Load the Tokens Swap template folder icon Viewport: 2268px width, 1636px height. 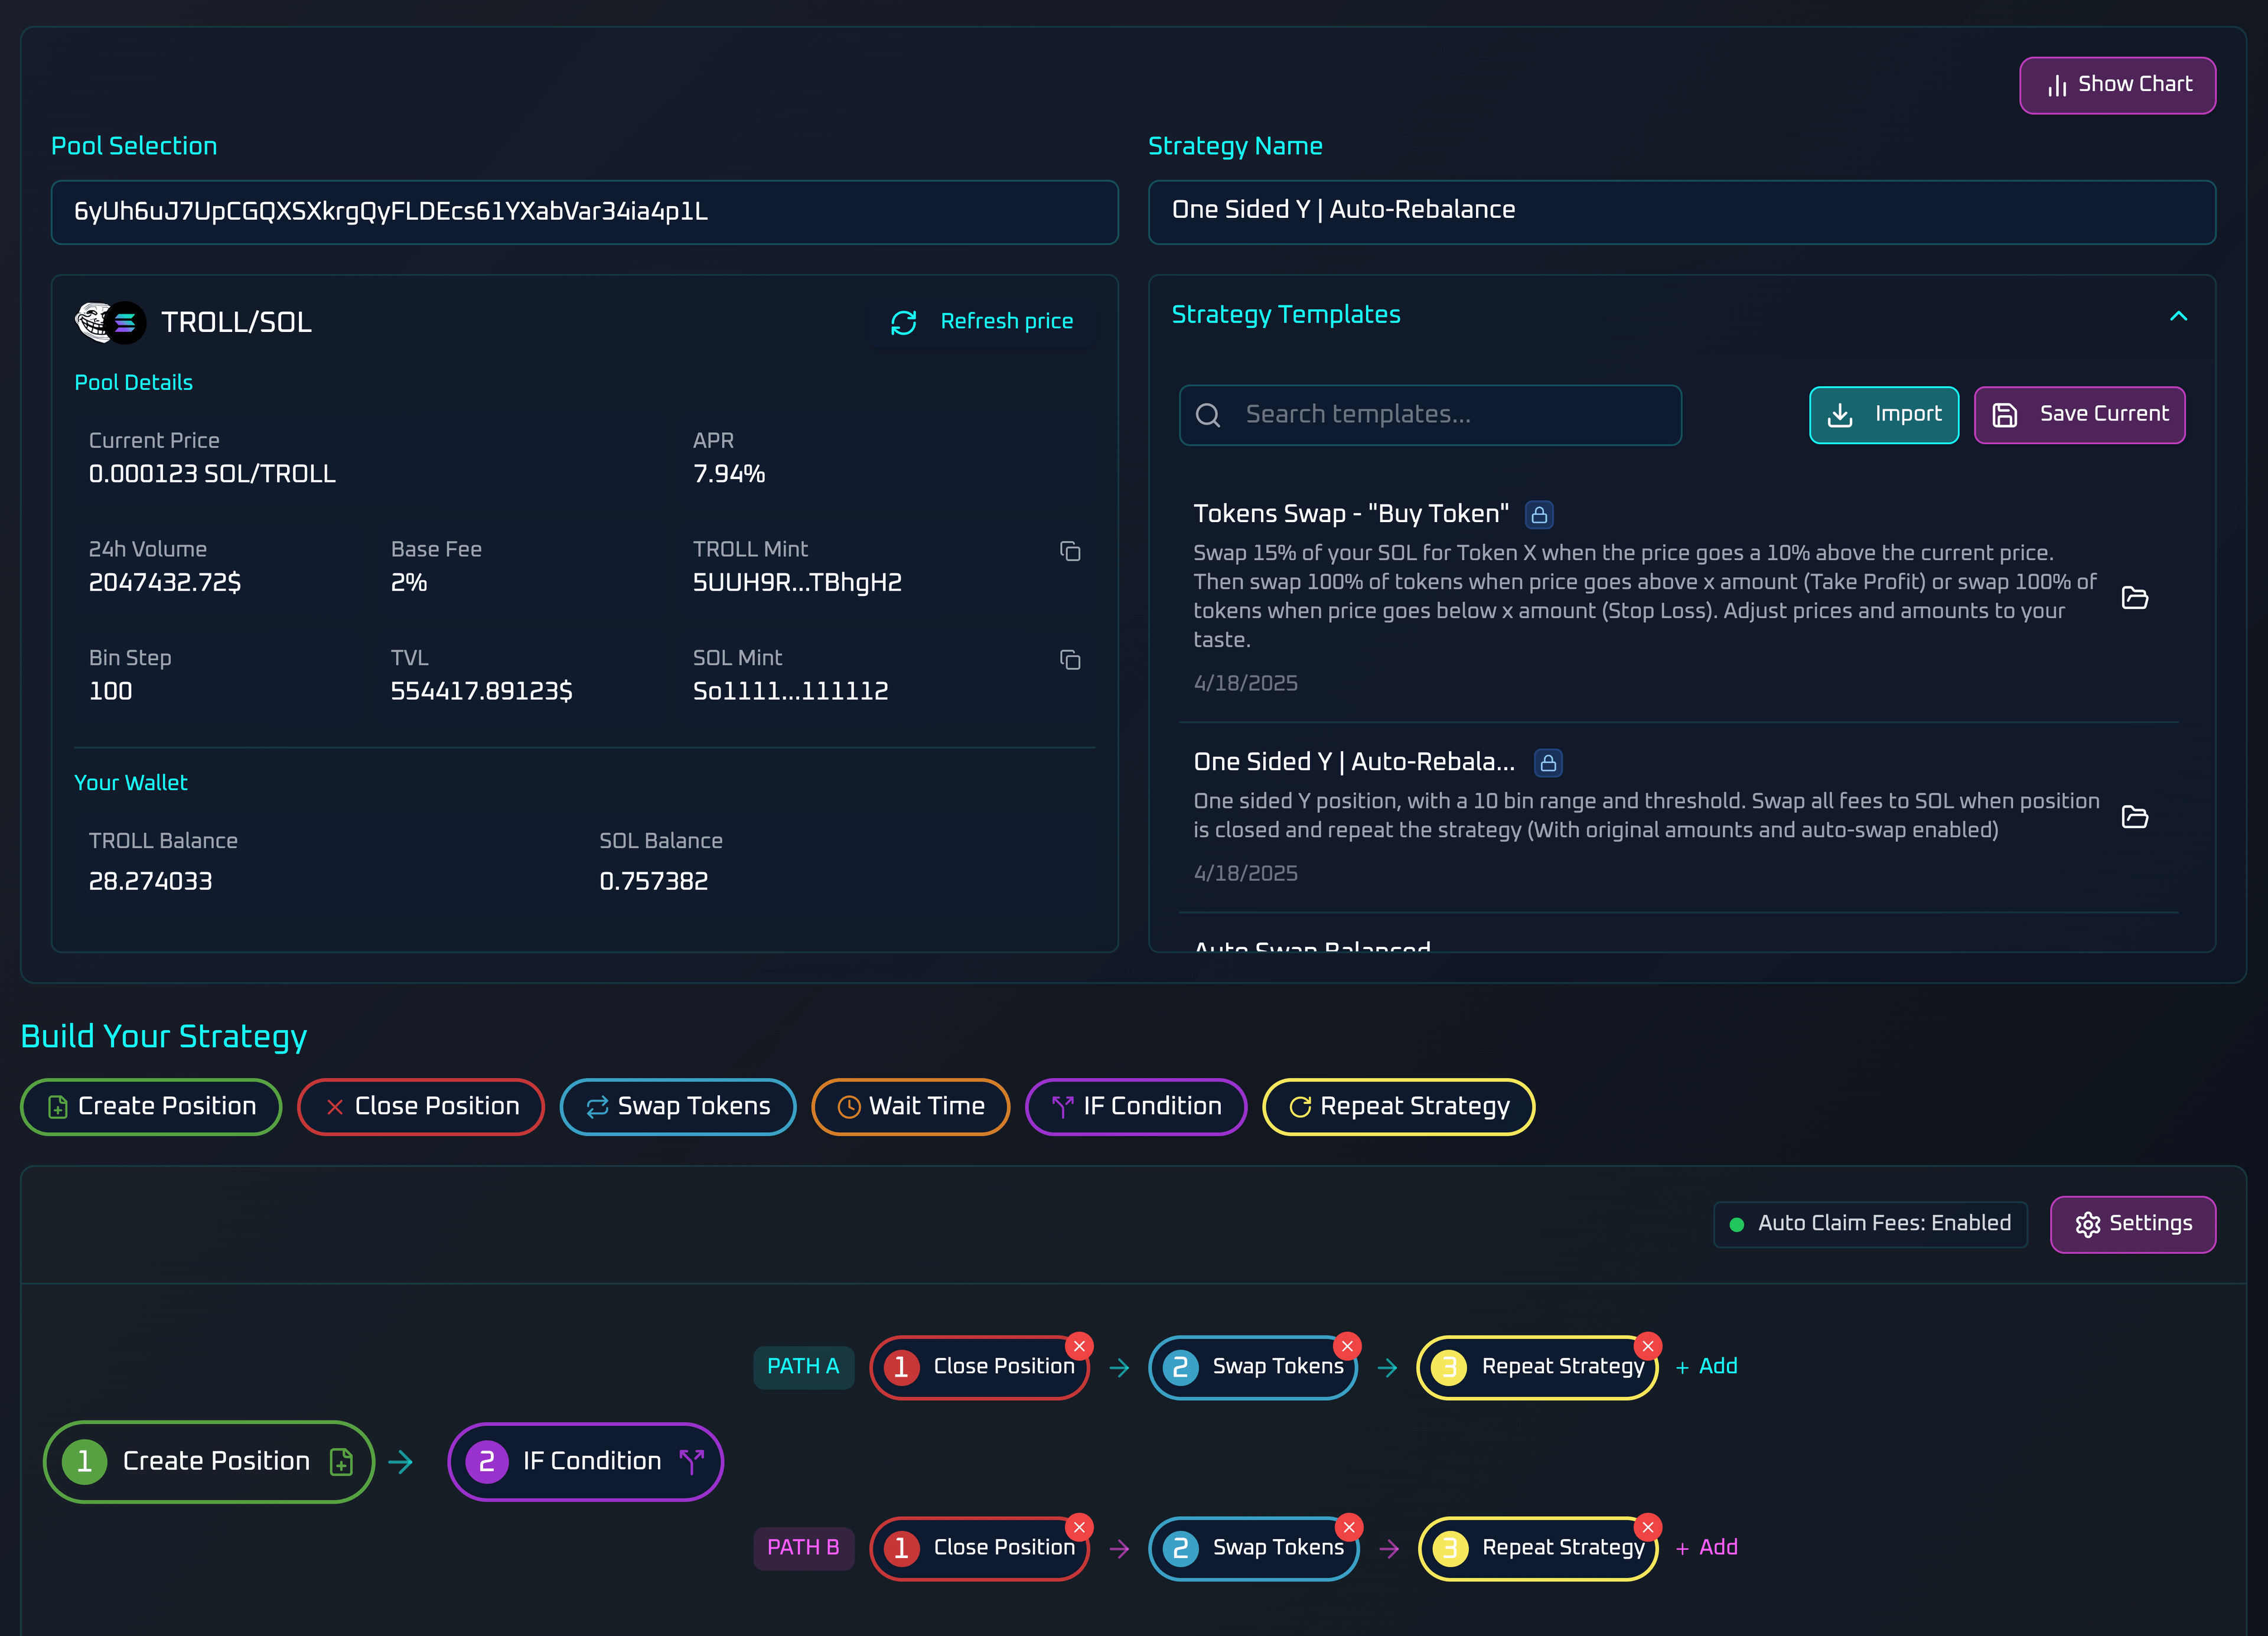2134,597
